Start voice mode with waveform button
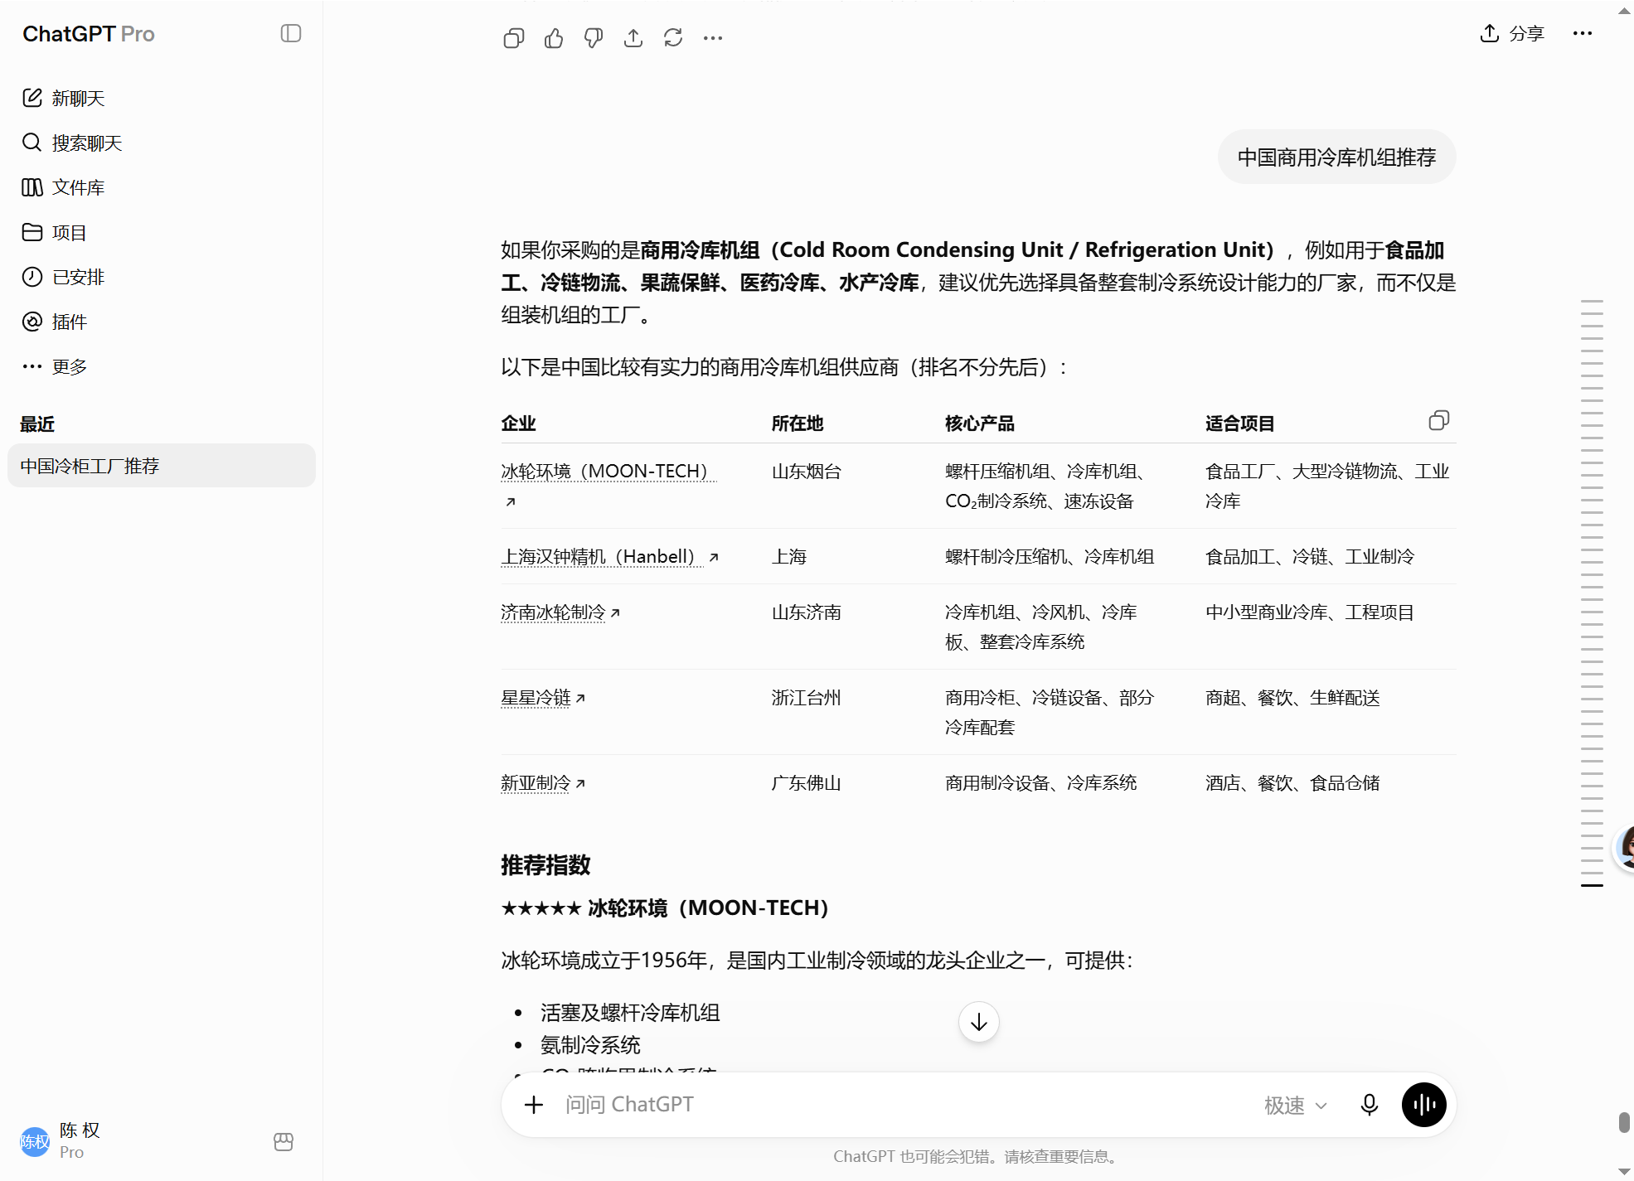1634x1181 pixels. [x=1424, y=1105]
